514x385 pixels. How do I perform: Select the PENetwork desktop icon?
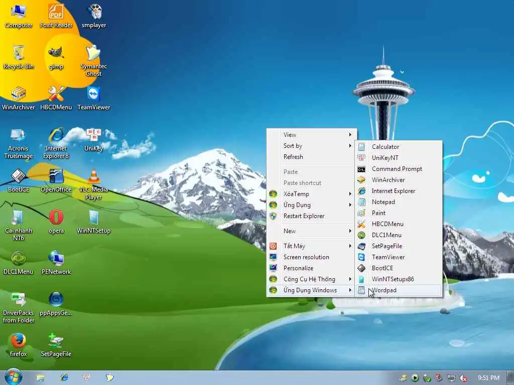56,263
